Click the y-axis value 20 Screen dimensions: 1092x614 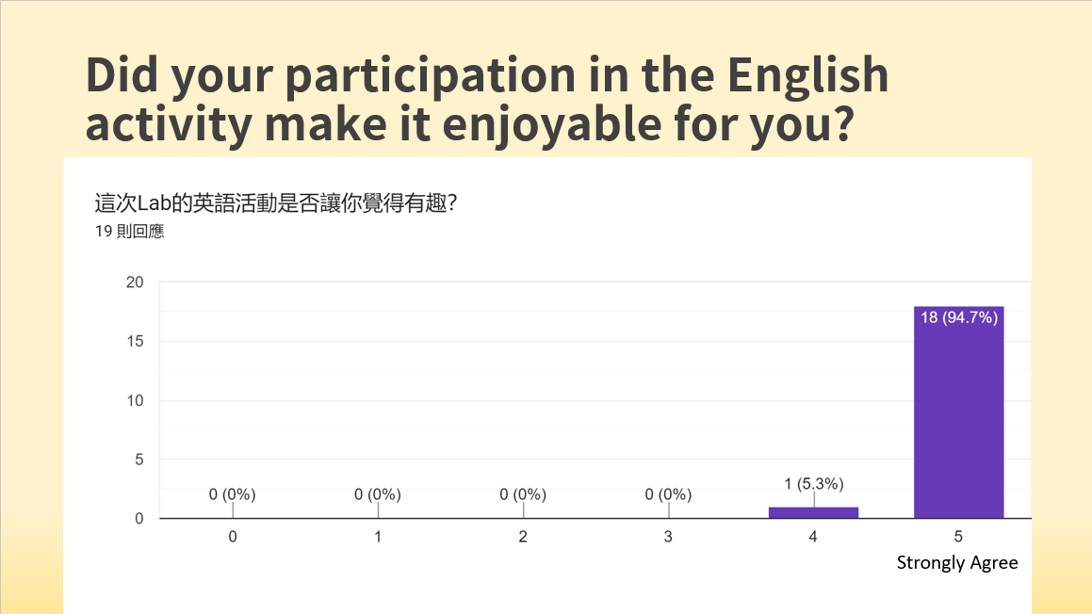(x=135, y=283)
